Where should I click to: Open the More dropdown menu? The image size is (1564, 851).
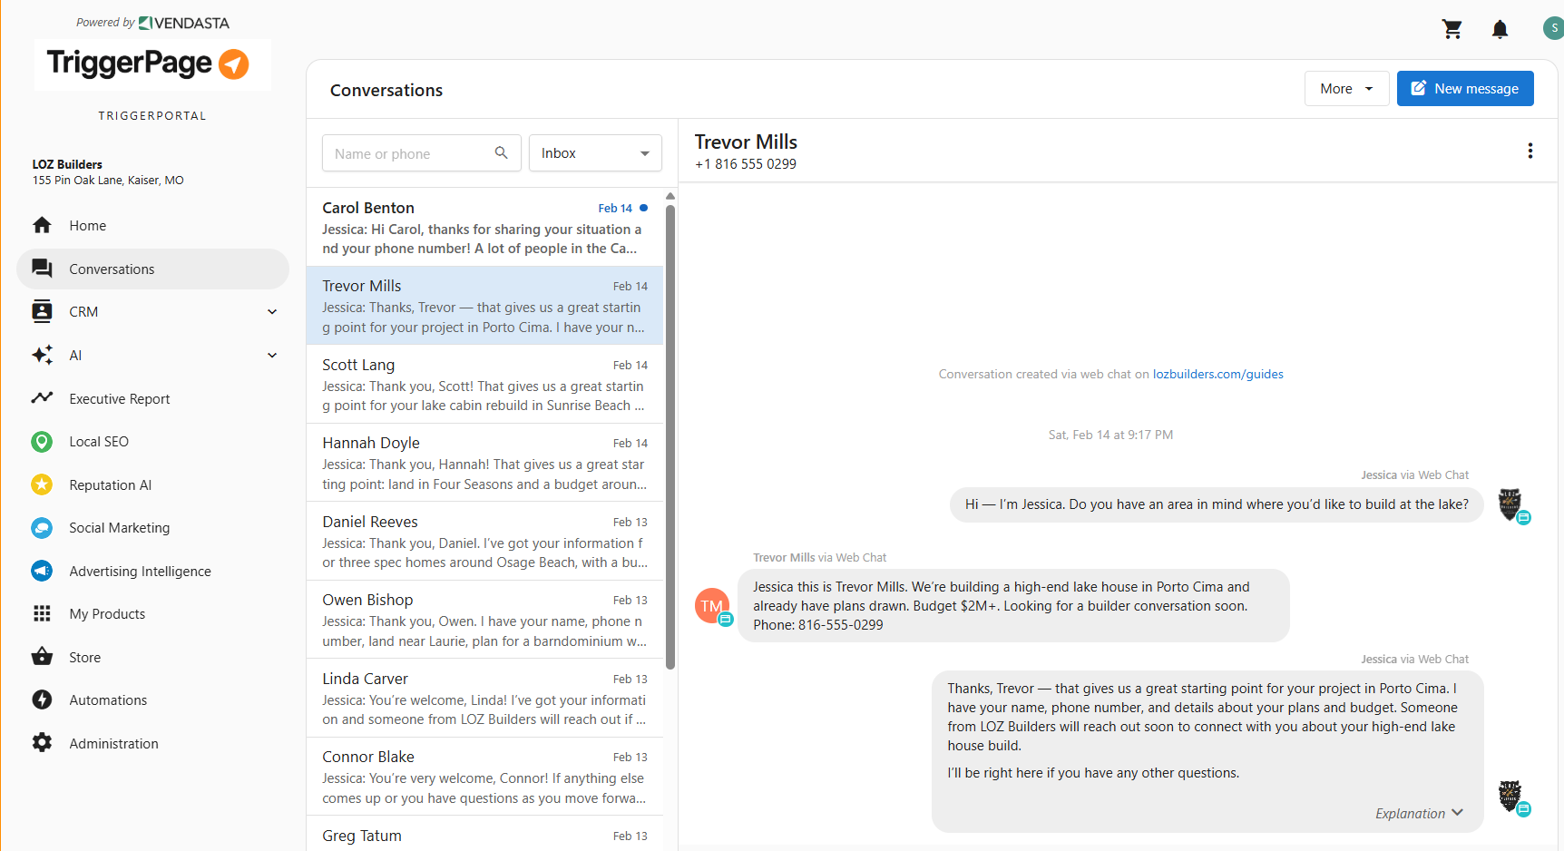(x=1346, y=89)
